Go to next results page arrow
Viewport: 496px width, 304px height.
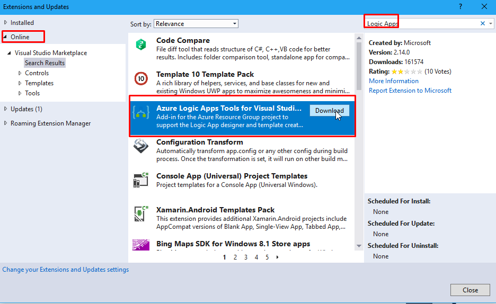(278, 257)
